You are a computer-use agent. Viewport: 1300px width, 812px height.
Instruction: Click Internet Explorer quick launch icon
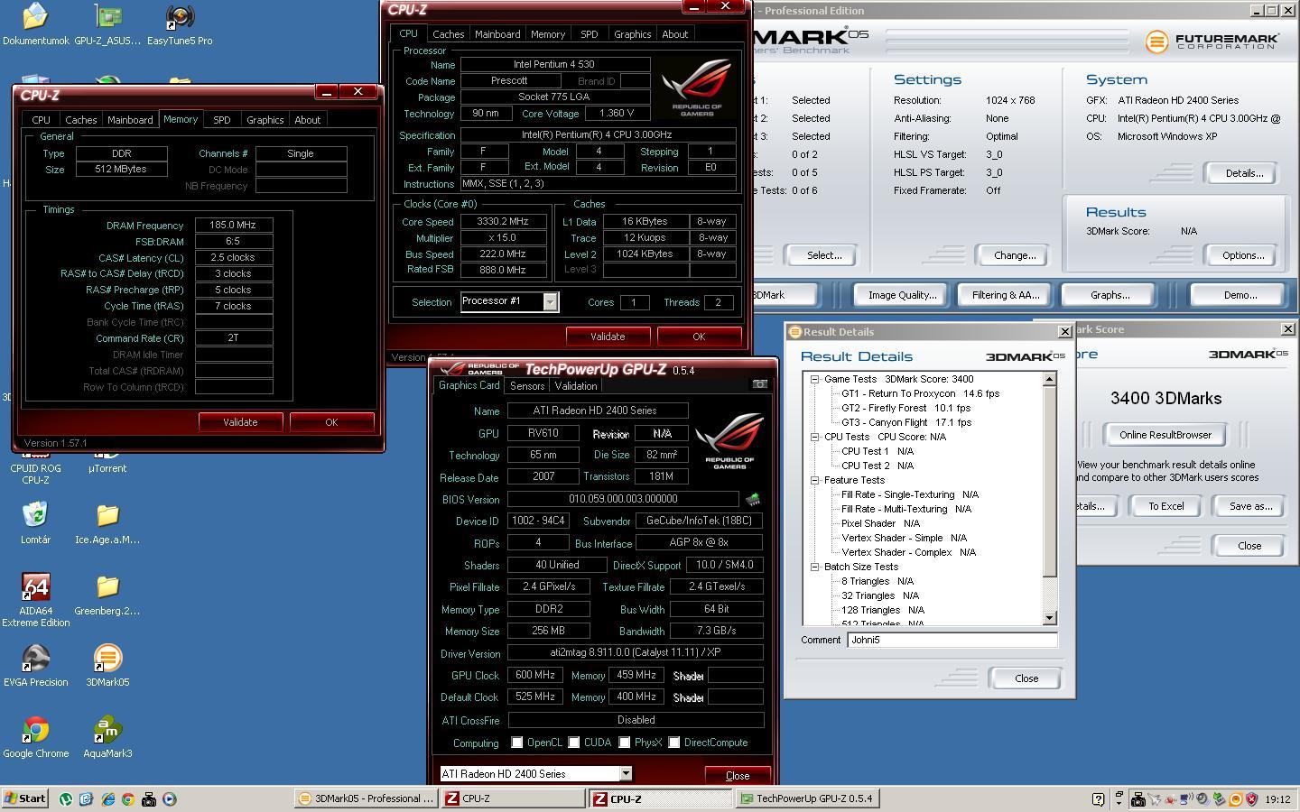[x=107, y=799]
